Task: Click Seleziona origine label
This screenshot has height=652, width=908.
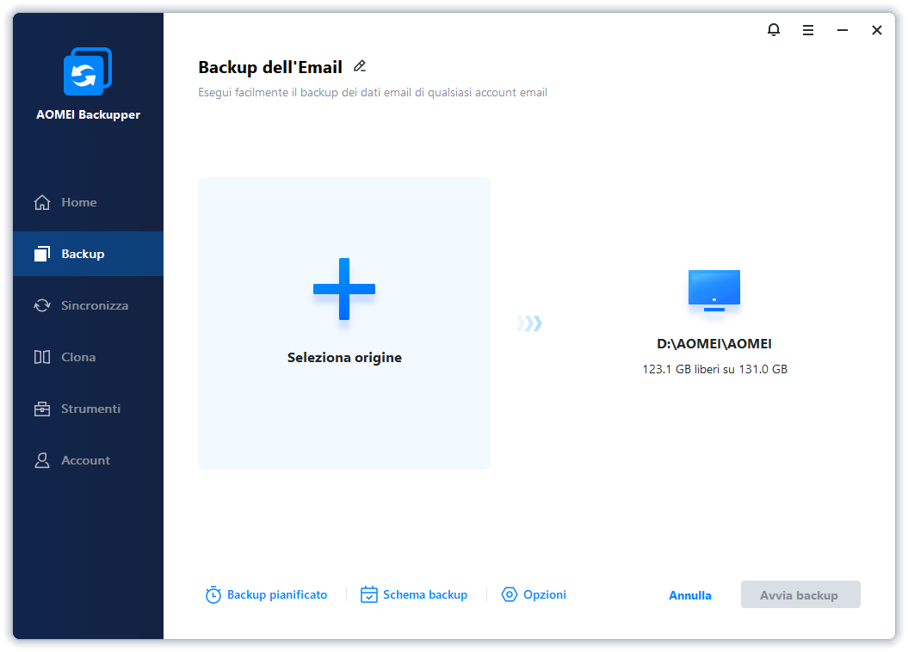Action: (344, 358)
